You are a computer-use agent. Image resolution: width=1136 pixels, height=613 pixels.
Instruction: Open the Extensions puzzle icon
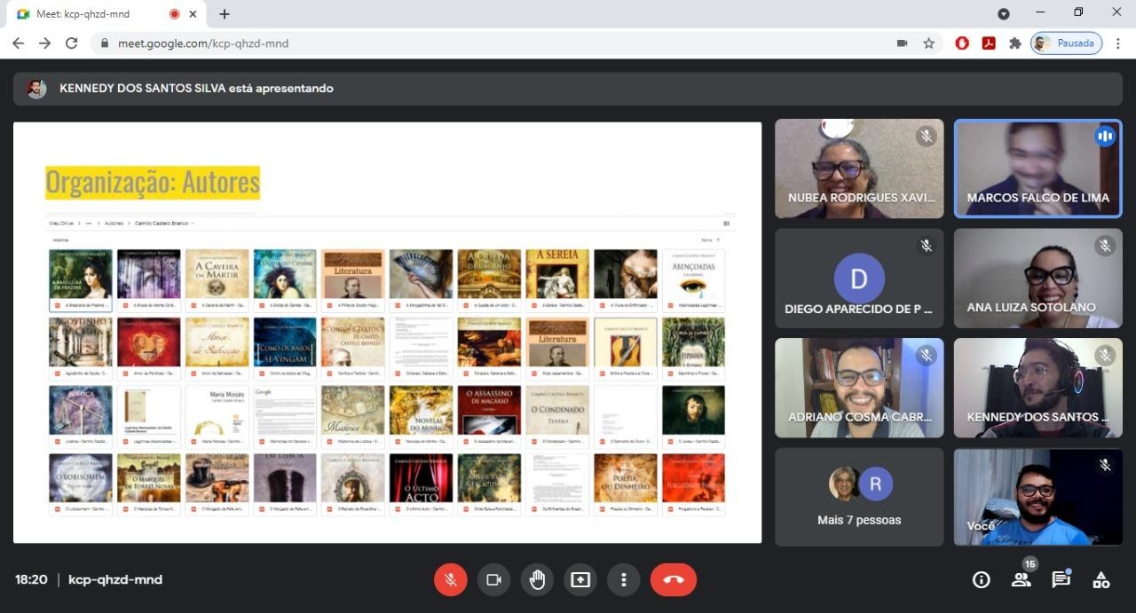click(1015, 43)
